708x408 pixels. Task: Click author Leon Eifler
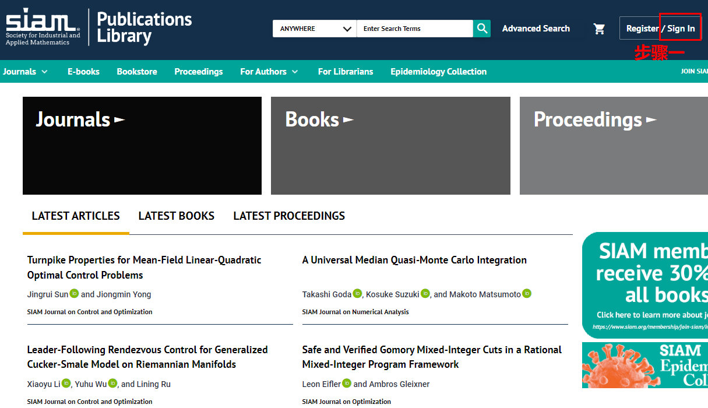(322, 384)
